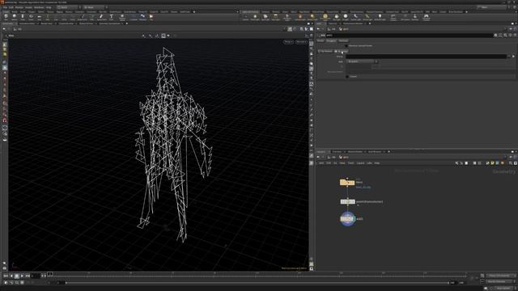
Task: Click the playback range slider bar
Action: [x=257, y=283]
